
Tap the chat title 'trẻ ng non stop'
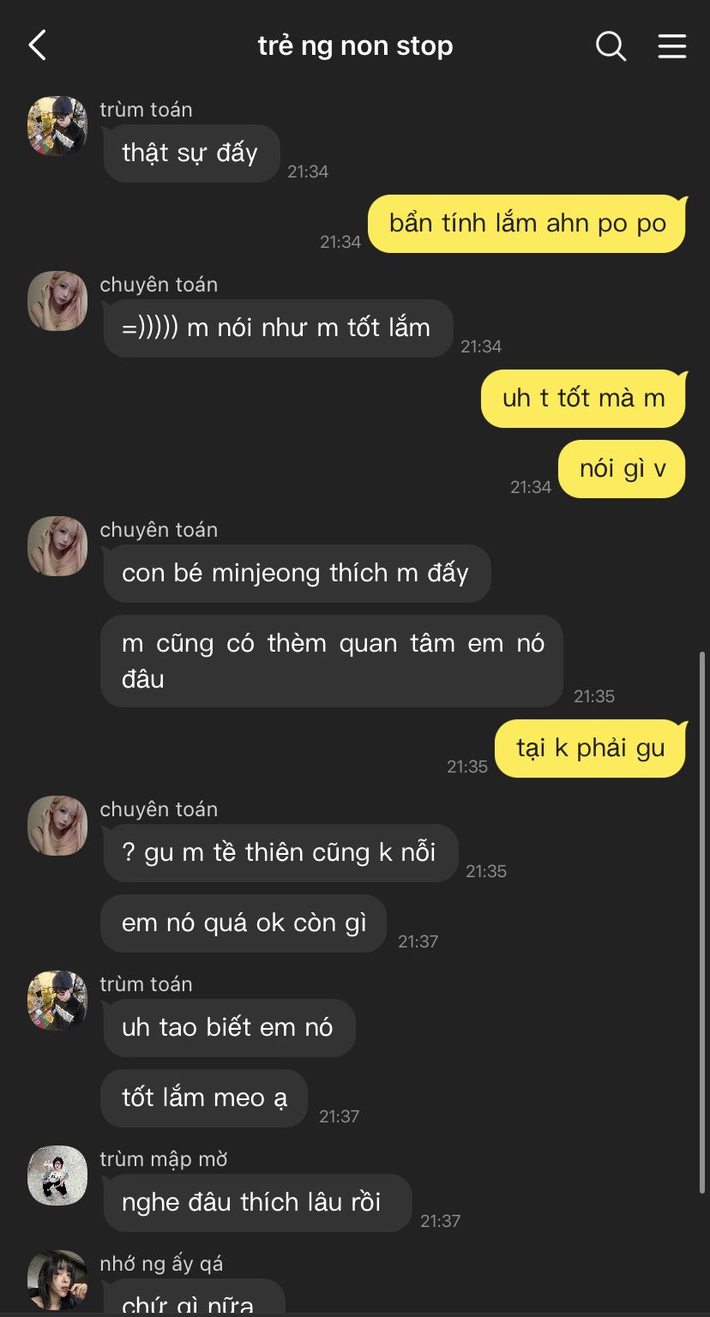point(355,45)
